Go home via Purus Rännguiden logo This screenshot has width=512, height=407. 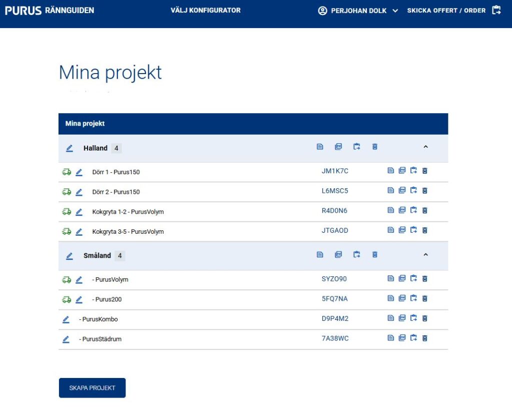point(49,11)
